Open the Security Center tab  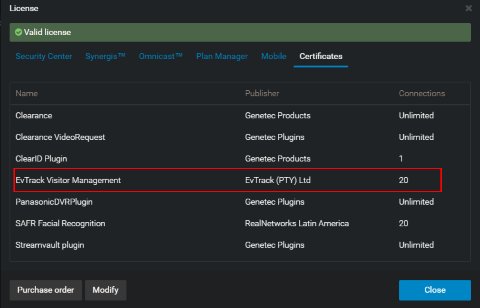[44, 56]
